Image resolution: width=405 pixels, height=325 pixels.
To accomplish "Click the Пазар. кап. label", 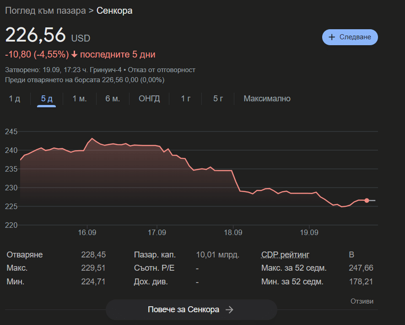I will pos(155,255).
